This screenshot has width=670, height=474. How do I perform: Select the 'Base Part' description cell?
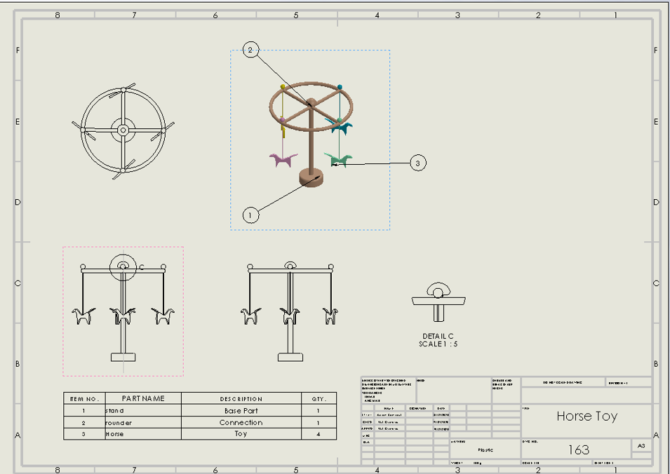[x=241, y=411]
